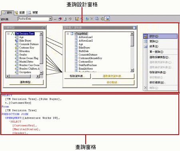Choose 結果(R) in the context menu
This screenshot has width=180, height=151.
(x=160, y=46)
